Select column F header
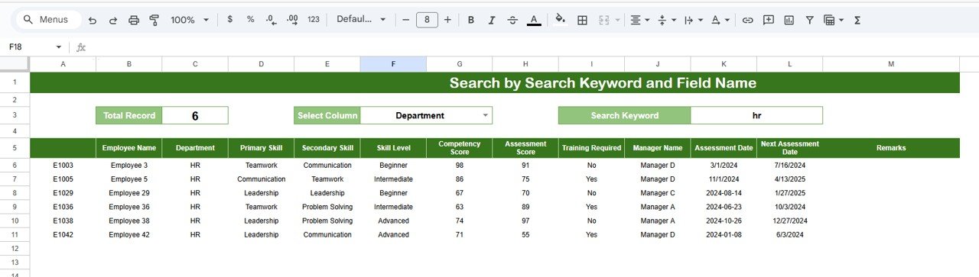979x277 pixels. click(x=393, y=64)
